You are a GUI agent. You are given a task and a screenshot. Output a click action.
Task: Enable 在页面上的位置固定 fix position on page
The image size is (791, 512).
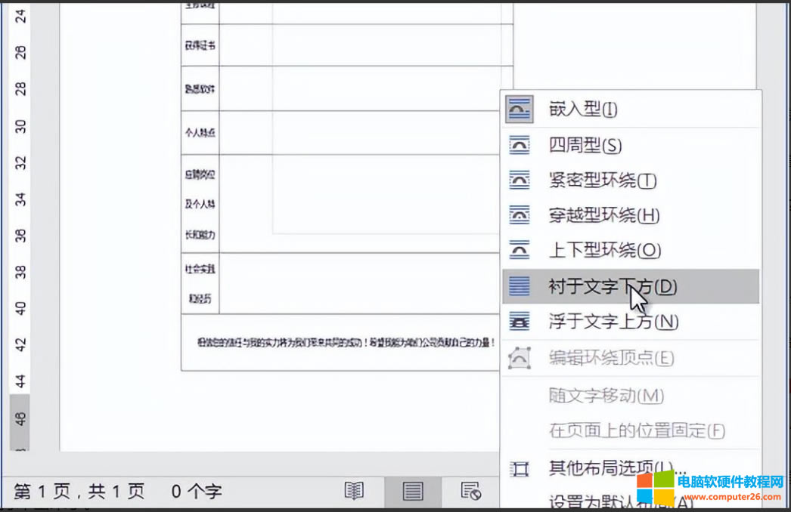tap(636, 430)
